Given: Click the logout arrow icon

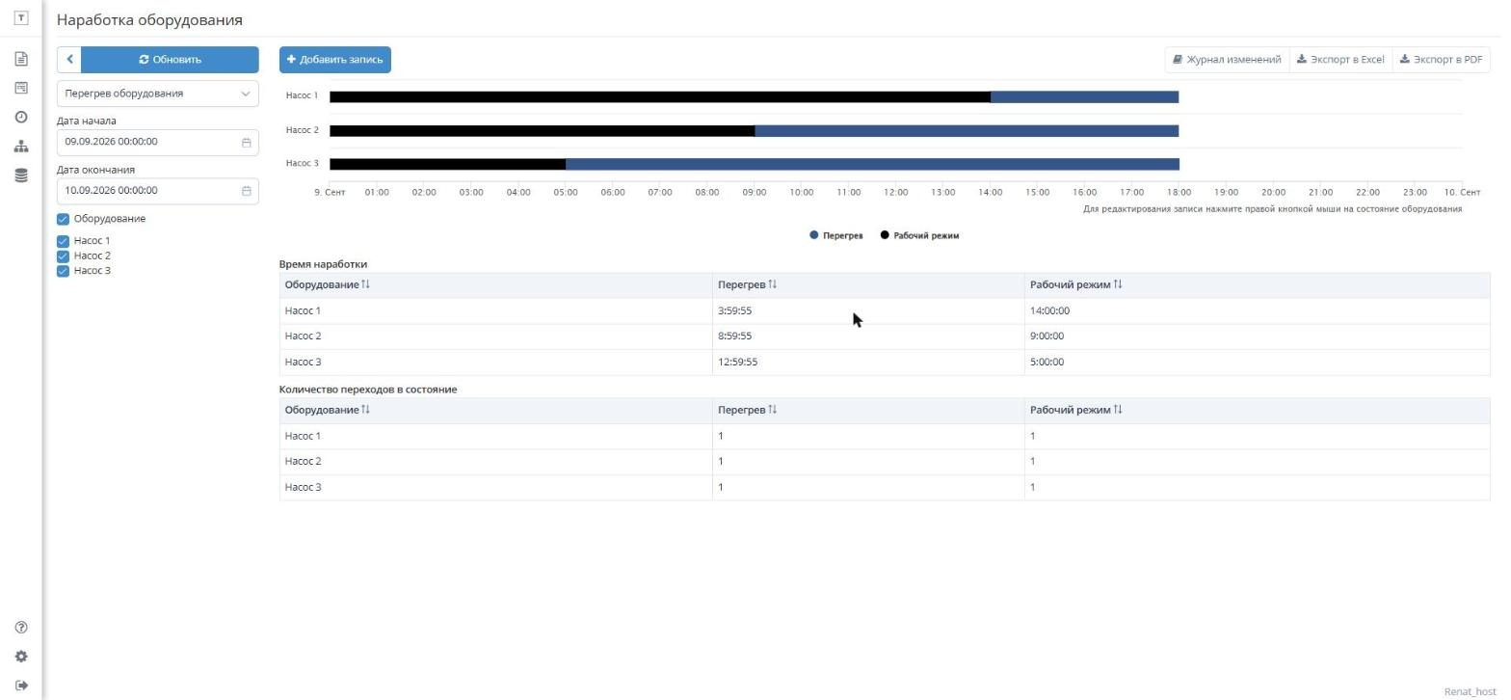Looking at the screenshot, I should coord(20,686).
